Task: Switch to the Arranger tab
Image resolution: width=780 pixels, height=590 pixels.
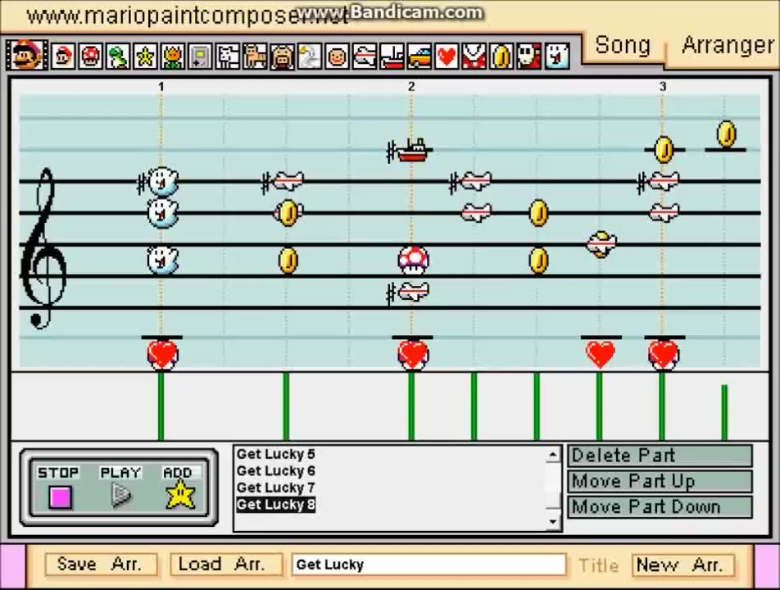Action: (x=728, y=46)
